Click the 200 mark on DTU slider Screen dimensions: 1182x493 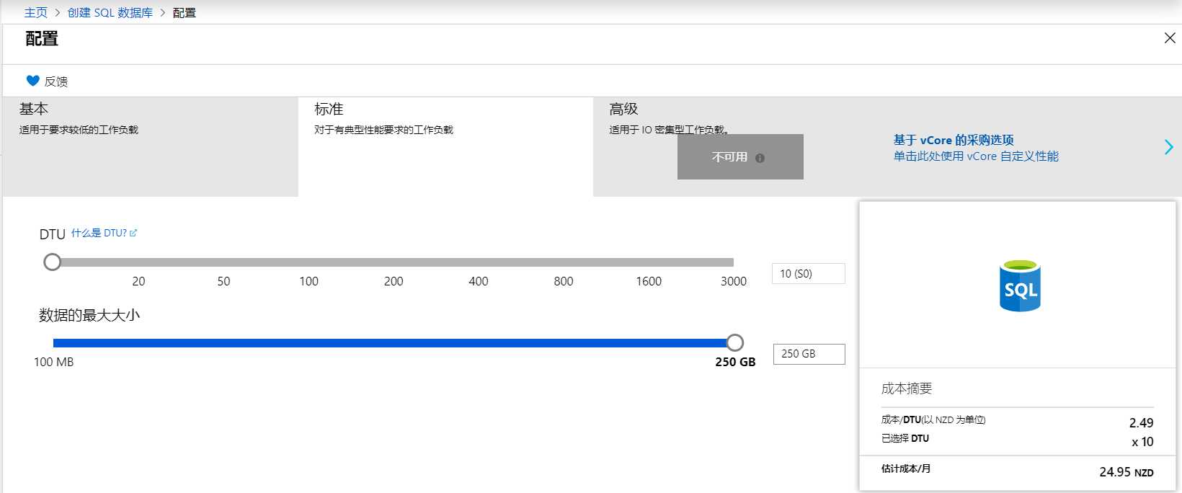click(394, 281)
